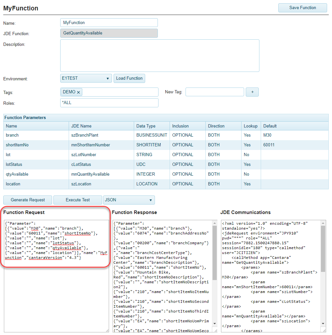Click the plus button to add new tag
The width and height of the screenshot is (332, 335).
point(252,92)
